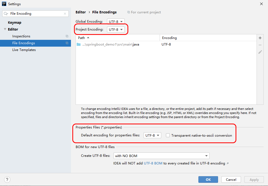This screenshot has height=186, width=268.
Task: Click the java folder icon in Path list
Action: [x=79, y=44]
